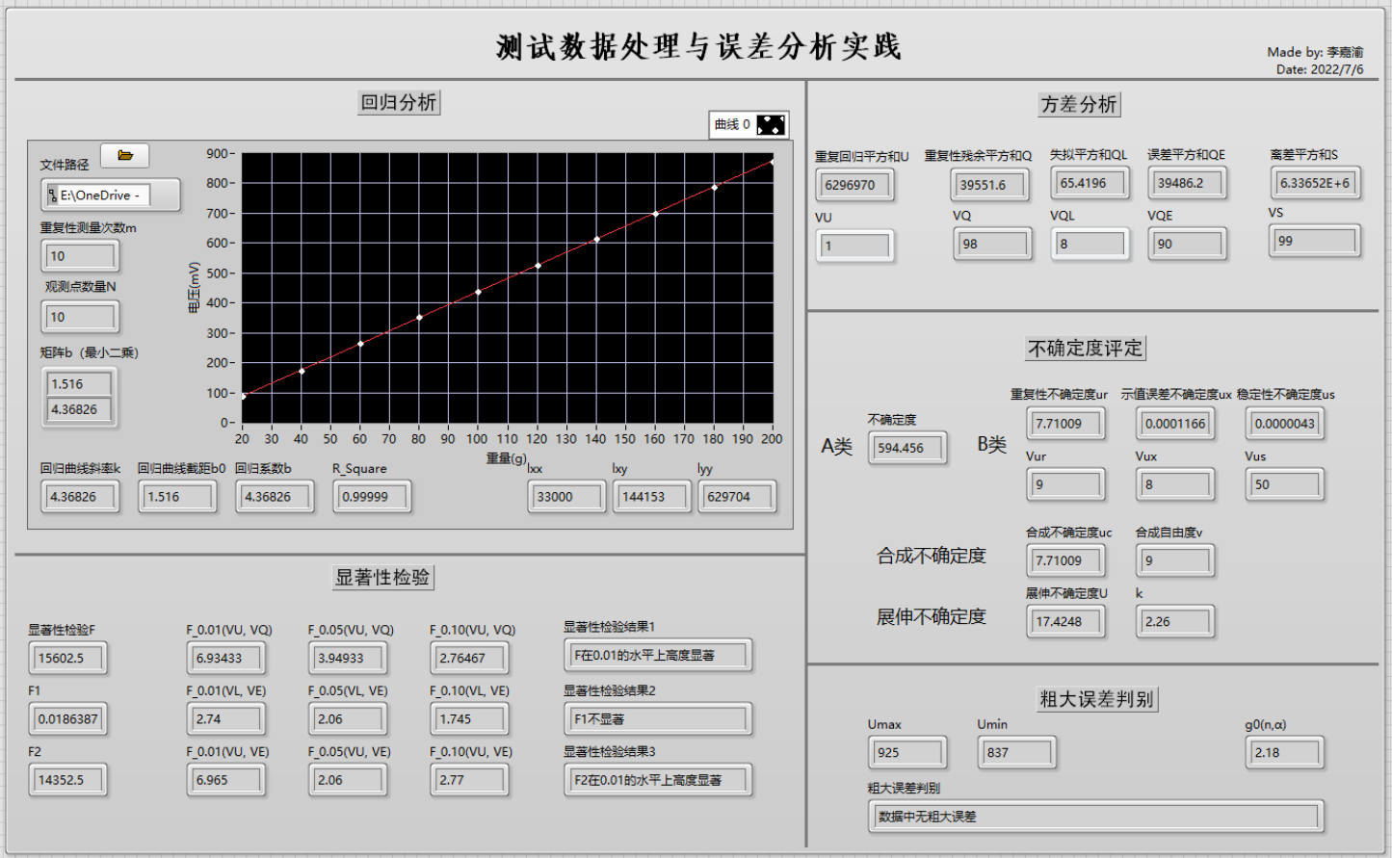Viewport: 1392px width, 858px height.
Task: Select the R_Square indicator showing 0.99999
Action: (x=371, y=497)
